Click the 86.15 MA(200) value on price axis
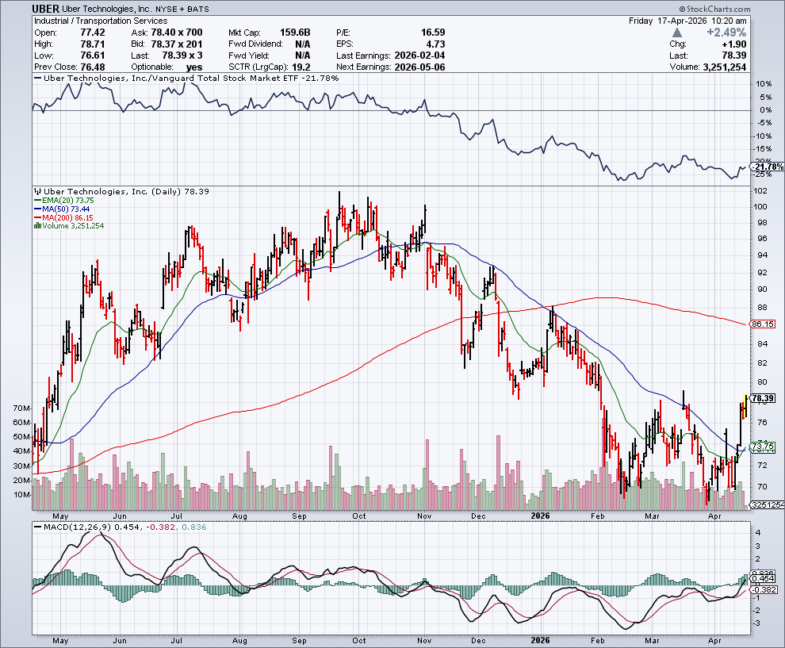785x648 pixels. pos(762,324)
